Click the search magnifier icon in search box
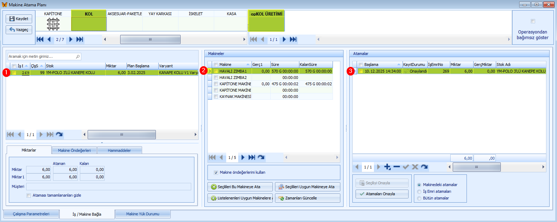 point(78,56)
